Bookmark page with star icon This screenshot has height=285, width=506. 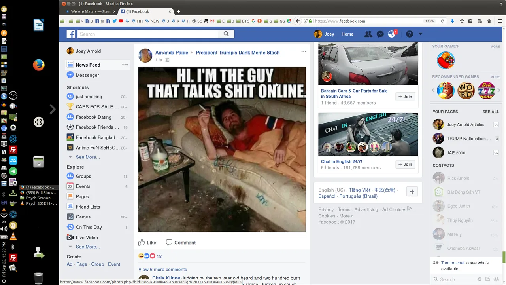(x=462, y=21)
